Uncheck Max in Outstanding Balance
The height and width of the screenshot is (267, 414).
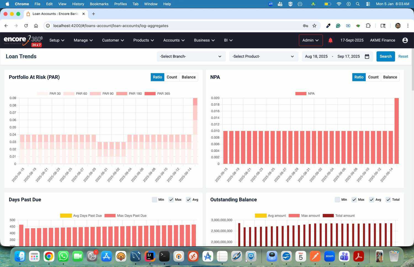(354, 199)
